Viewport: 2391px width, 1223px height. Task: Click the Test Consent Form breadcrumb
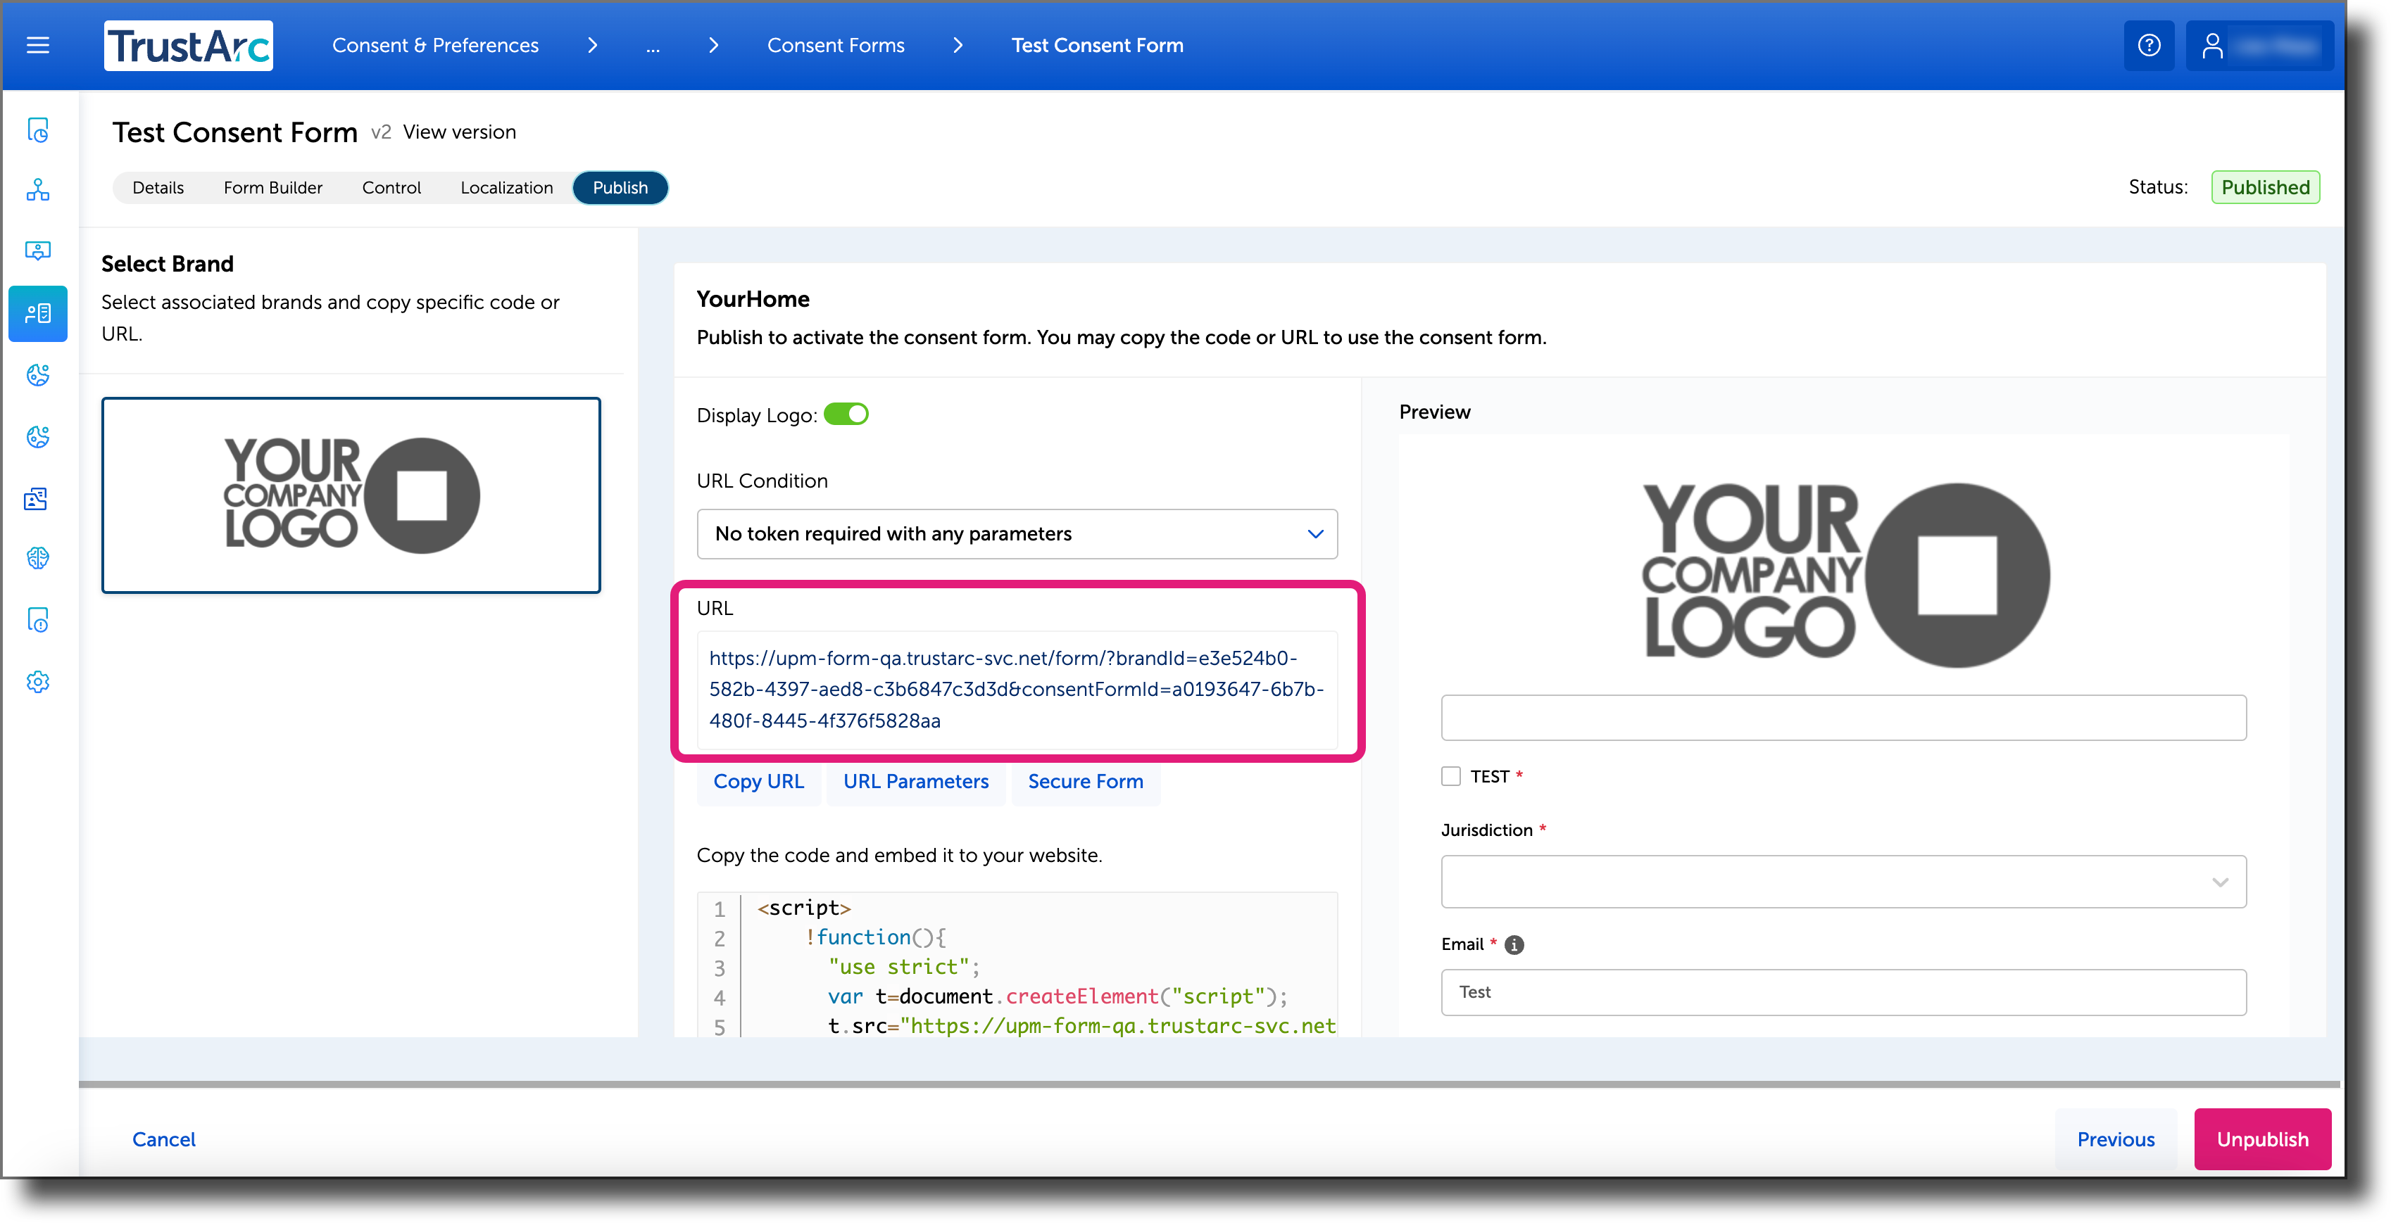(1097, 46)
